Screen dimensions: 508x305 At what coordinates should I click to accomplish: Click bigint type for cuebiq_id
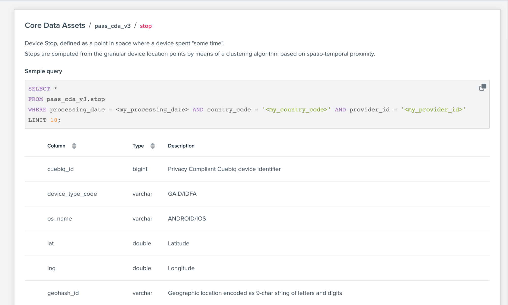pyautogui.click(x=140, y=169)
